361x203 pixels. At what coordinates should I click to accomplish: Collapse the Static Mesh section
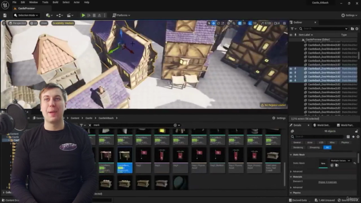click(x=291, y=155)
